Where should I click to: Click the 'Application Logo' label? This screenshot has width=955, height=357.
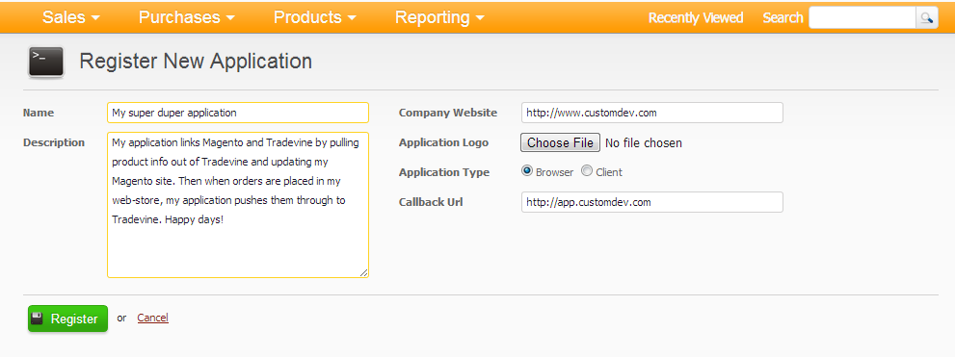[443, 142]
